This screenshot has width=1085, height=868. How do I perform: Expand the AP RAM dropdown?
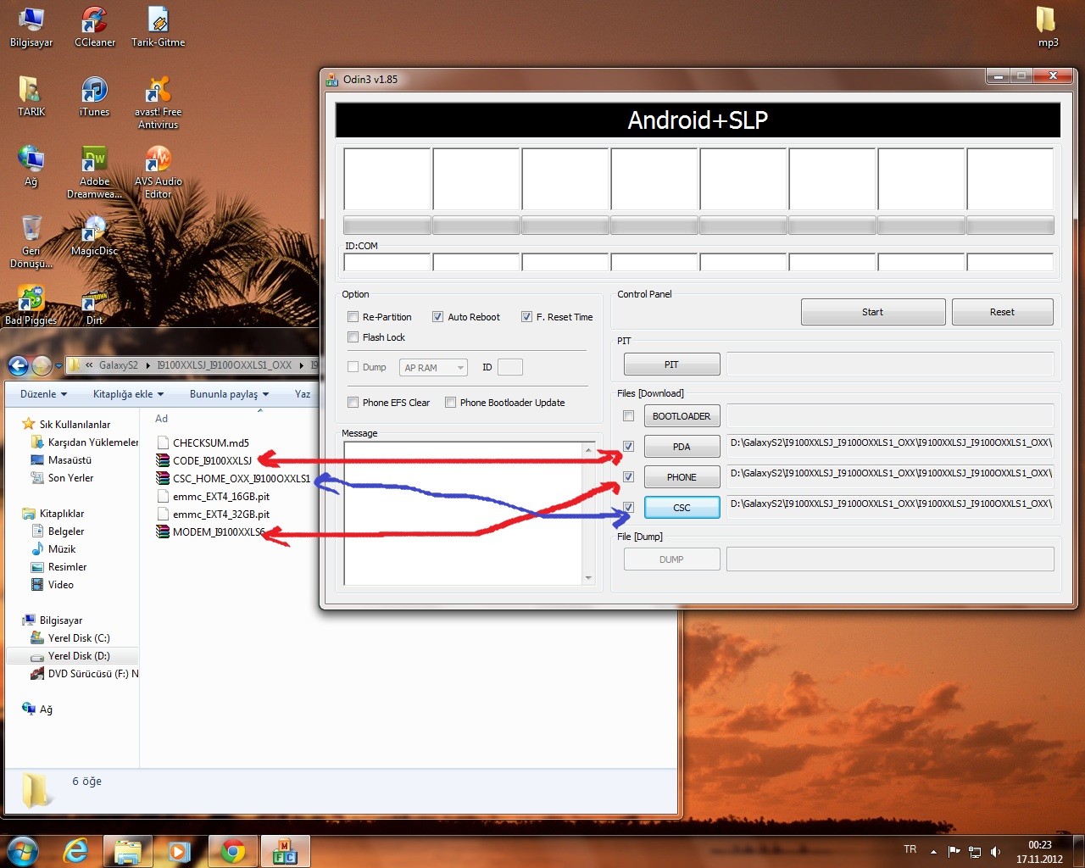(433, 368)
